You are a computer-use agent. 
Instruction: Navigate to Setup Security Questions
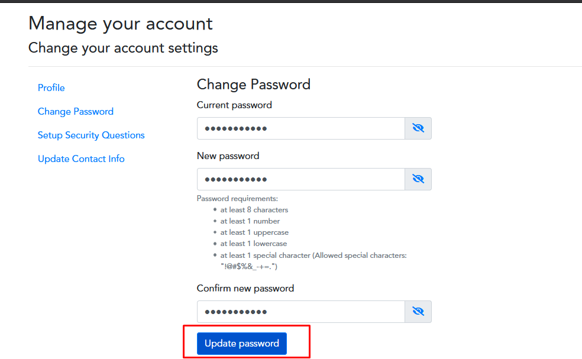click(91, 135)
